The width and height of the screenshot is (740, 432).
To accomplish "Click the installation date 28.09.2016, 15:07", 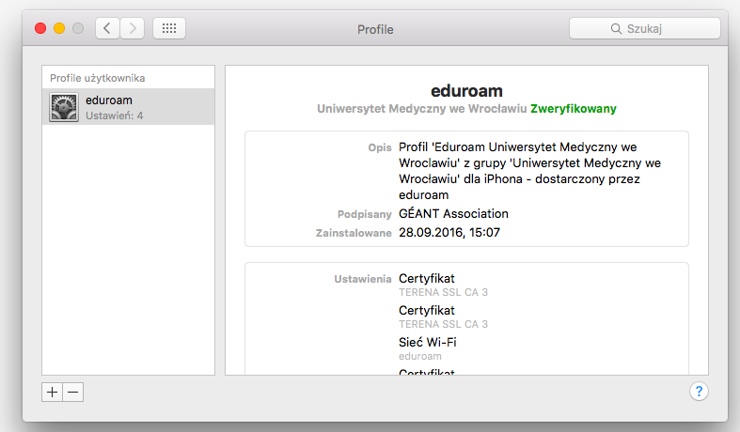I will tap(449, 232).
